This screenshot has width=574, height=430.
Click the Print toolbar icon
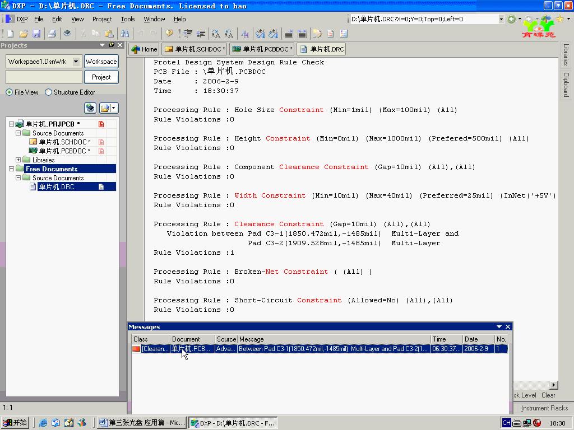pyautogui.click(x=52, y=34)
